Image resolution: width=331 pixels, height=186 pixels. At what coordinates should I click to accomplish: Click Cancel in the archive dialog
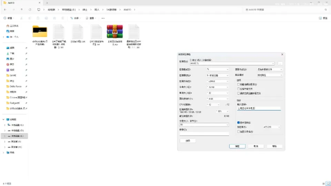[x=256, y=146]
